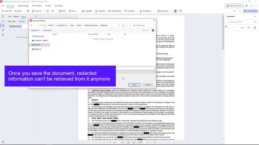Close the search panel
259x145 pixels.
point(36,16)
